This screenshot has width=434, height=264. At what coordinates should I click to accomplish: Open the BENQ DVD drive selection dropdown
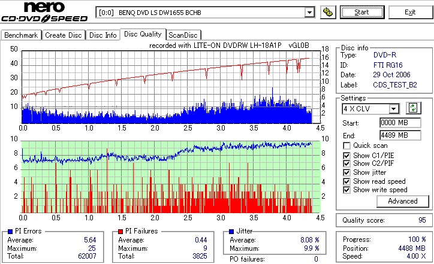(x=309, y=13)
